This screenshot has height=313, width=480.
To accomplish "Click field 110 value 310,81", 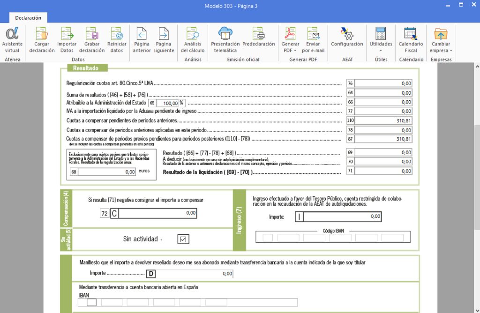I will pyautogui.click(x=383, y=120).
